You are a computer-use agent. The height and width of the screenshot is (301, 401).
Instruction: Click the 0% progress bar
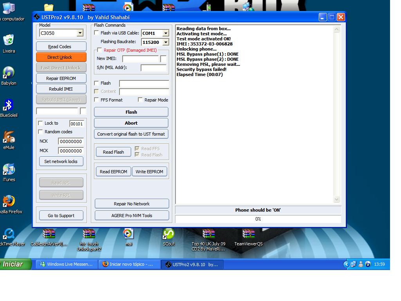(258, 219)
